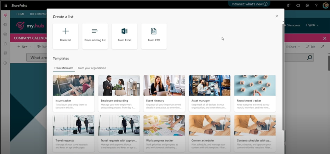Click the help question mark icon
Viewport: 330px width, 154px height.
[x=316, y=5]
